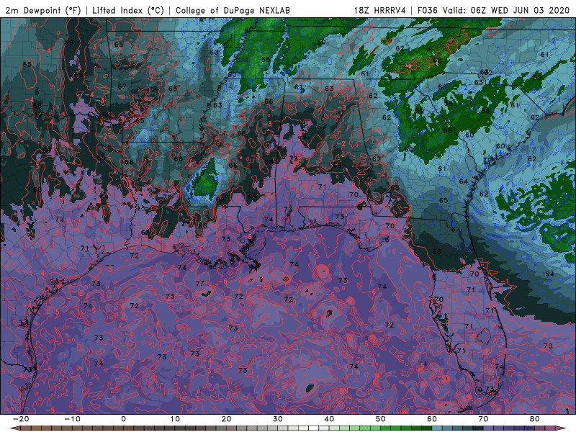This screenshot has width=576, height=432.
Task: Click the 30 label on the color scale
Action: tap(278, 419)
